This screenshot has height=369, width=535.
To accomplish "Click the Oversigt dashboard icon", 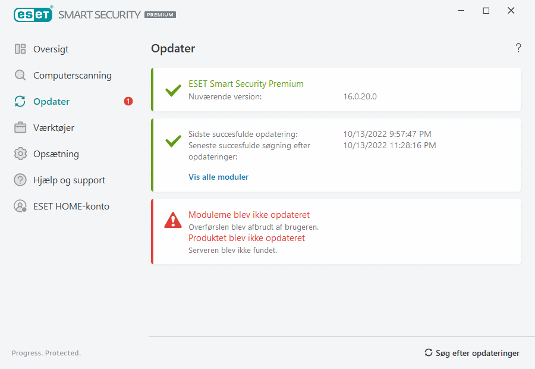I will (x=20, y=49).
